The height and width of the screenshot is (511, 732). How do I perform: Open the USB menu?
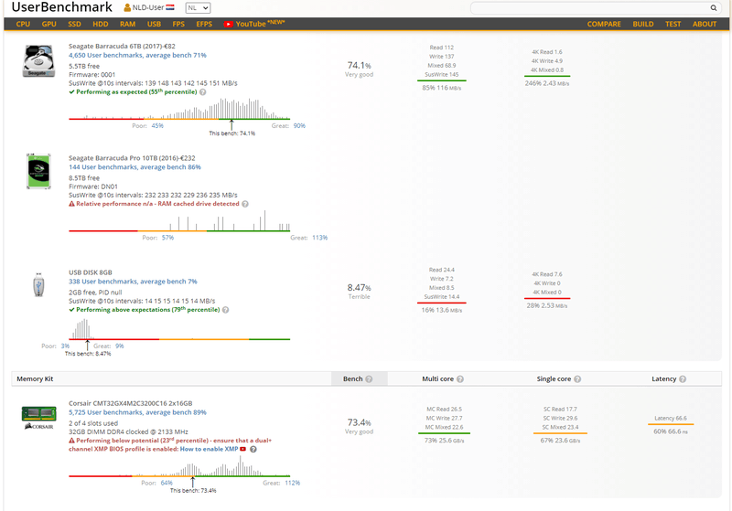154,25
